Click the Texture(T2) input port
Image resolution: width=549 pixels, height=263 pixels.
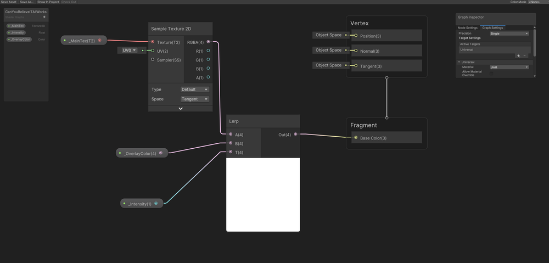click(153, 42)
